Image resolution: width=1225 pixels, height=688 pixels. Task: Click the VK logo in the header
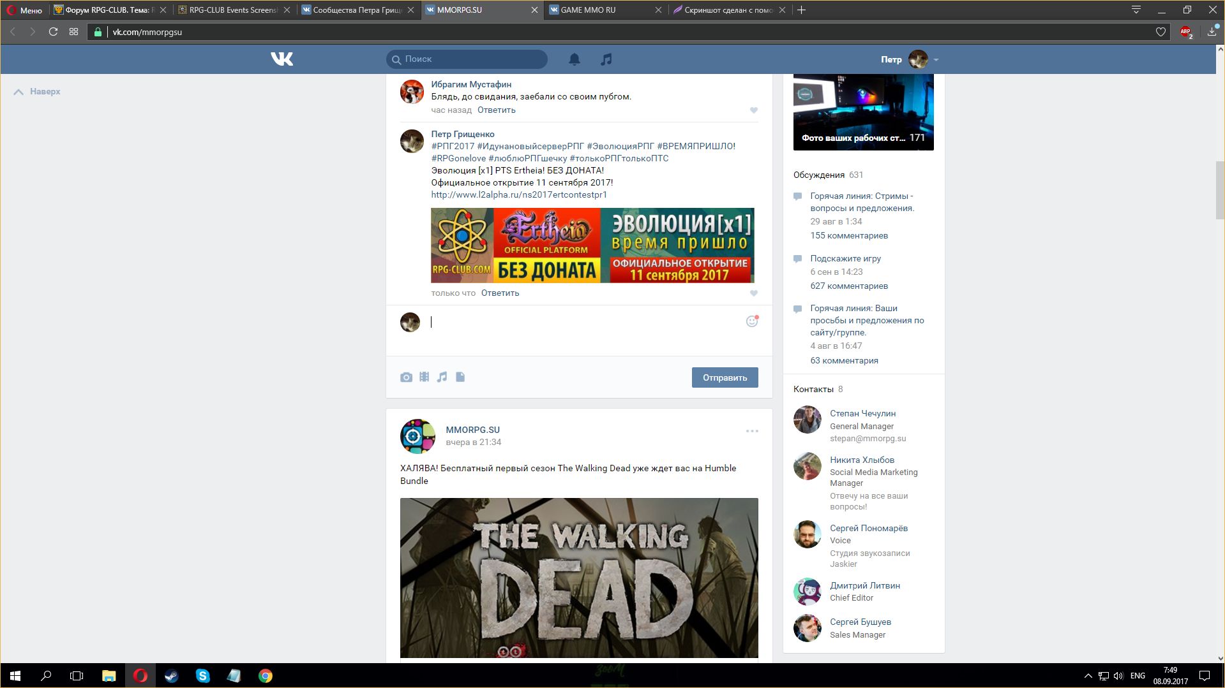[282, 59]
